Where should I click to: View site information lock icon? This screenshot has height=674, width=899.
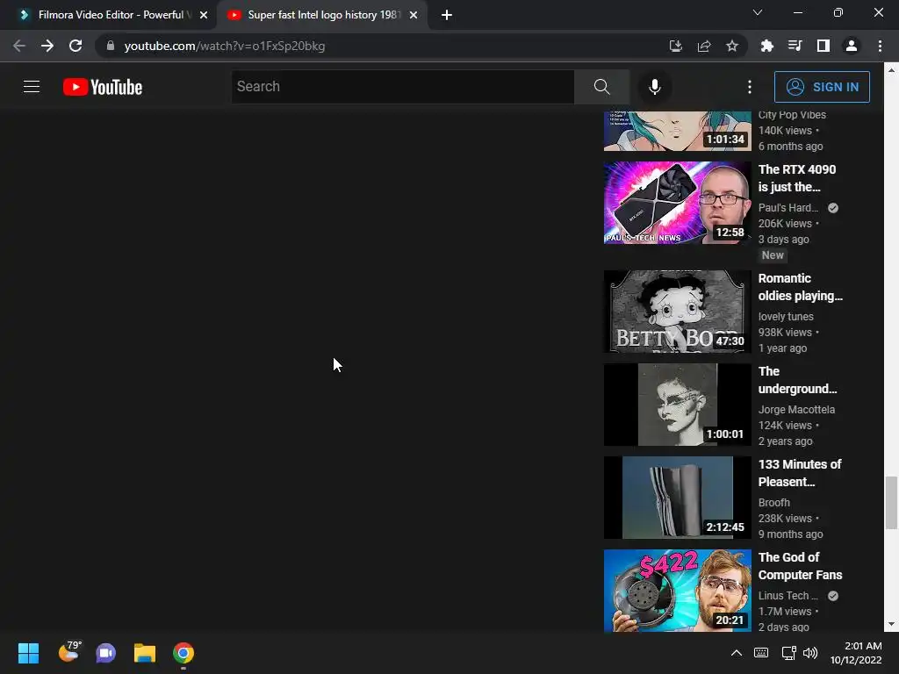111,46
